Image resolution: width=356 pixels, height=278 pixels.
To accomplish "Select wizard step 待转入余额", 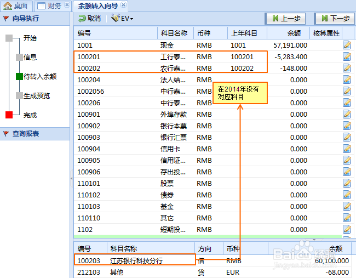I will click(x=40, y=76).
